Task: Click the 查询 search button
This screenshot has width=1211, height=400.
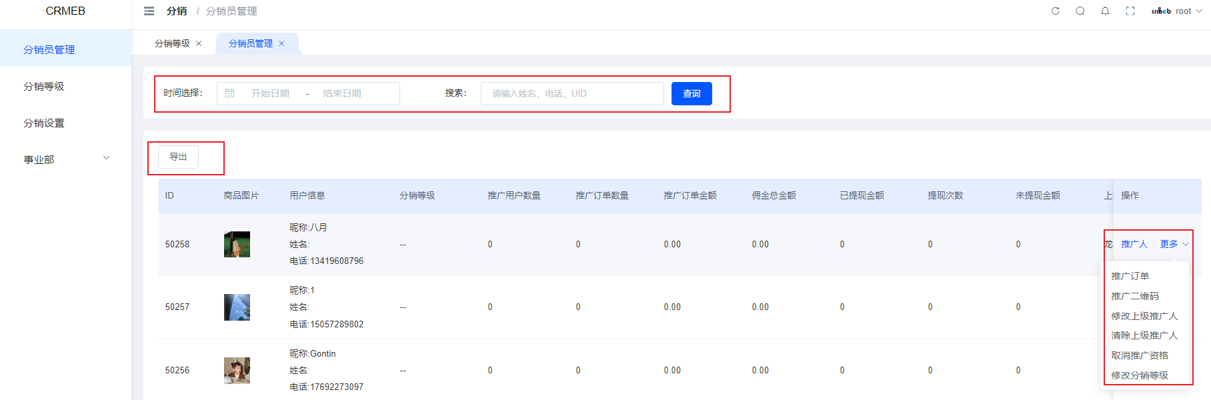Action: pos(692,93)
